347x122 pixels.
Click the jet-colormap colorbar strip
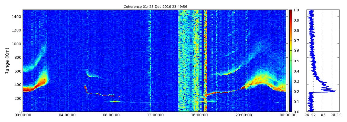291,61
